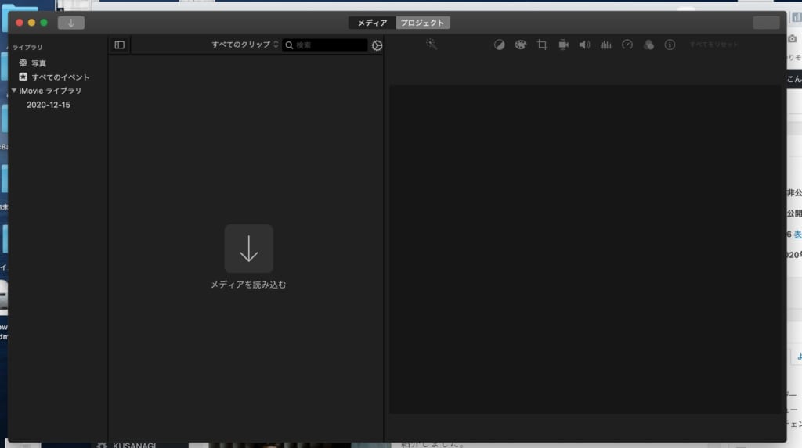Click the magic wand auto-enhance icon
Viewport: 802px width, 448px height.
point(432,45)
